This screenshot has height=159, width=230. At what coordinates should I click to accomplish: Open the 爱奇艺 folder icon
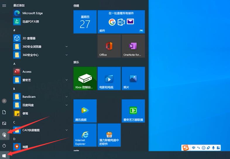coord(17,80)
